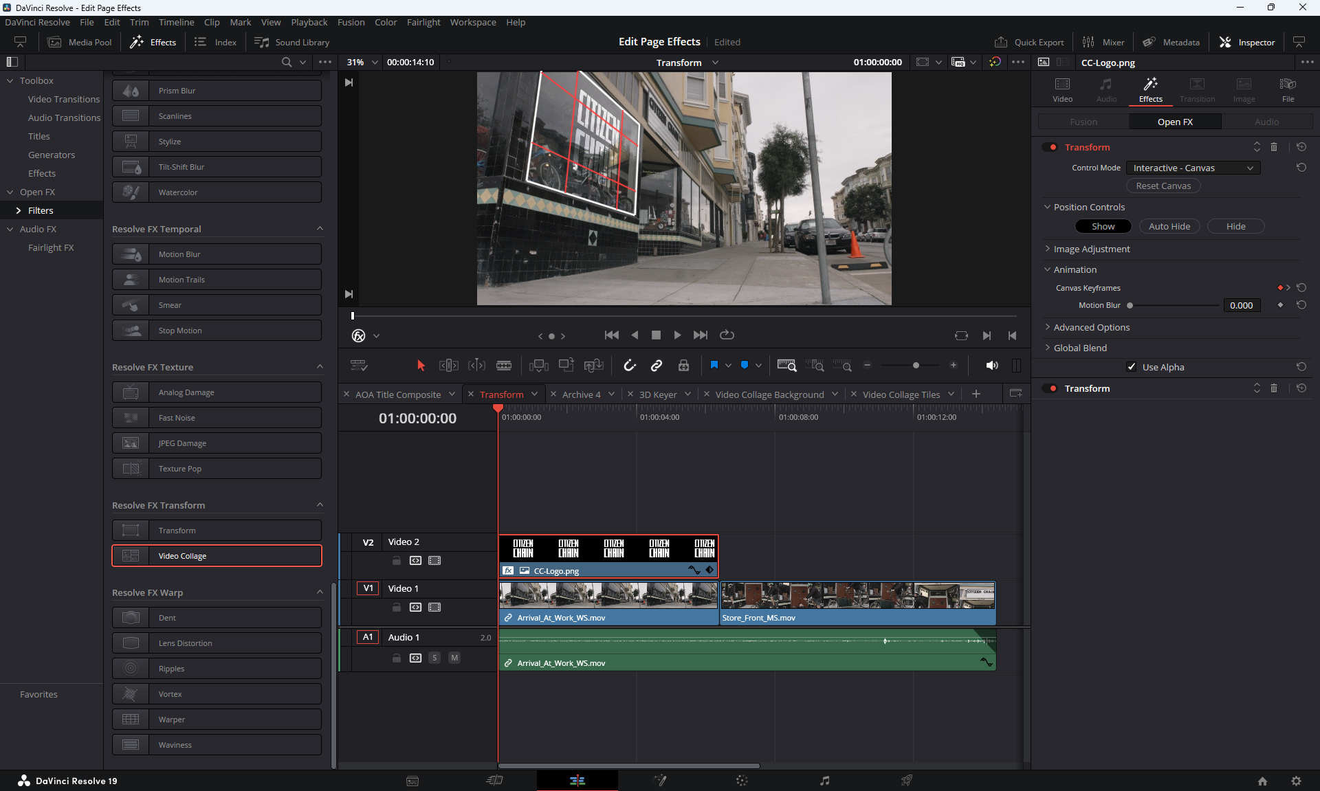Open the Fairlight page music note icon
The image size is (1320, 791).
click(824, 781)
